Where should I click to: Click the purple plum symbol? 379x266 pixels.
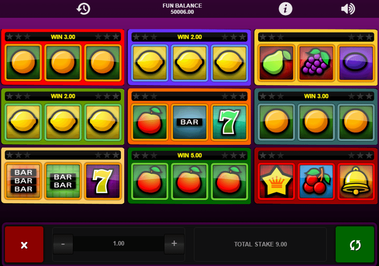pyautogui.click(x=356, y=63)
